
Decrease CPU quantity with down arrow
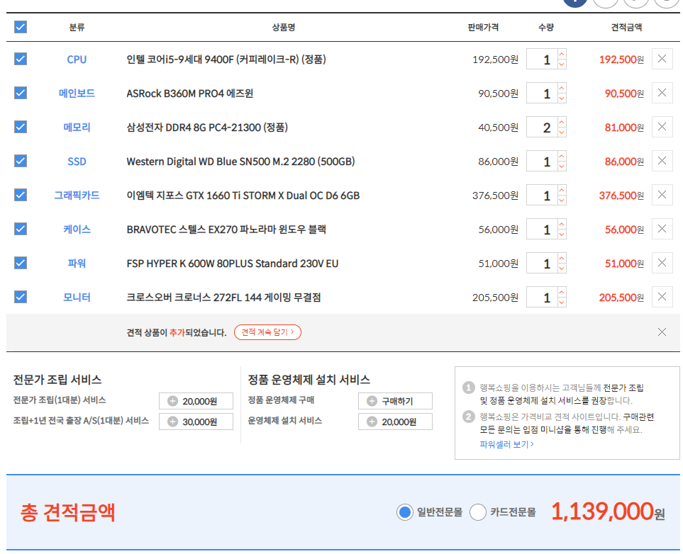pyautogui.click(x=562, y=64)
